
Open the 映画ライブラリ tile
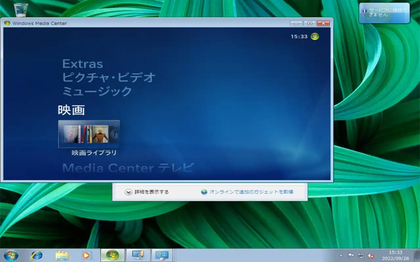point(89,134)
